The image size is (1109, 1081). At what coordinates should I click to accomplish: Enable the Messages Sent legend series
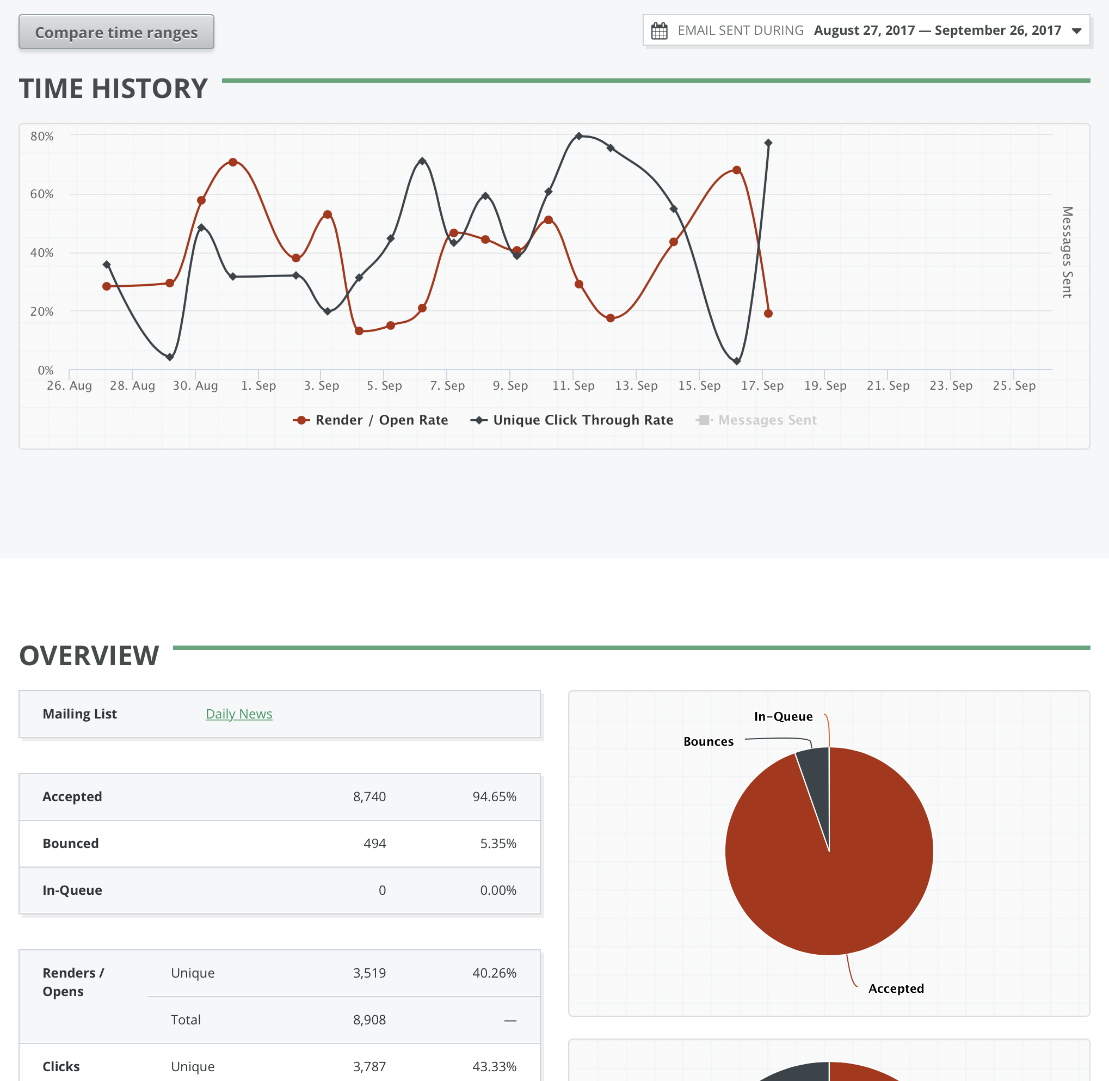tap(767, 420)
